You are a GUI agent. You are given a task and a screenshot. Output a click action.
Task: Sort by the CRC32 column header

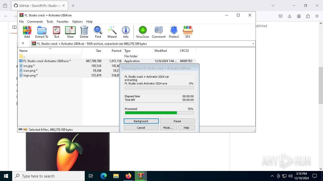[x=187, y=51]
